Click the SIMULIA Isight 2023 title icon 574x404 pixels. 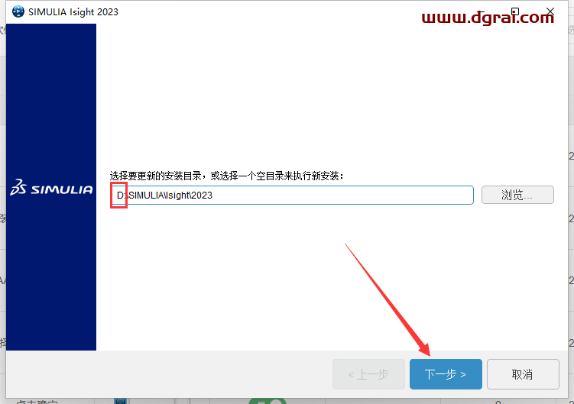click(x=18, y=11)
